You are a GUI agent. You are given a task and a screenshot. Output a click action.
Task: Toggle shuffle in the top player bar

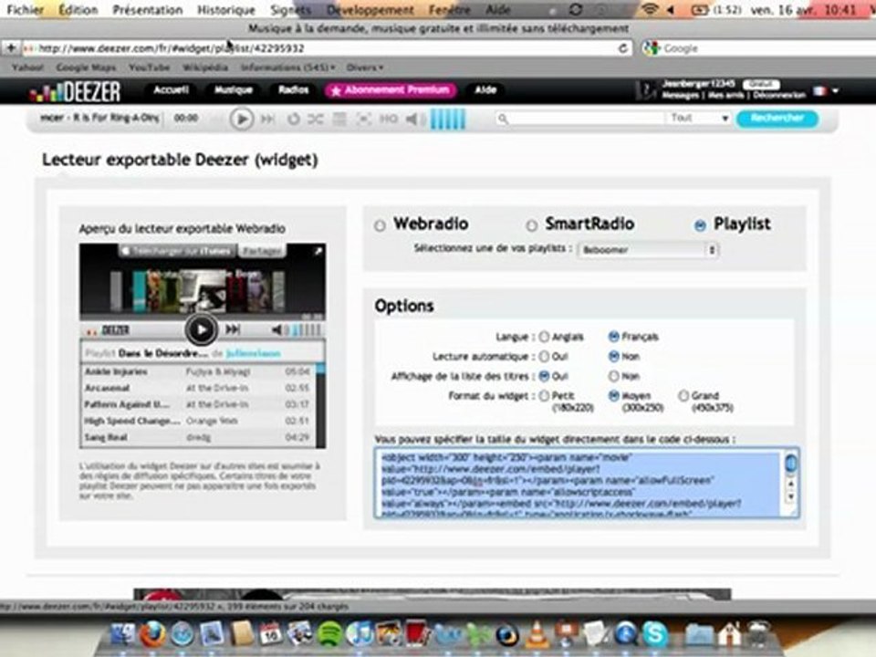(316, 119)
